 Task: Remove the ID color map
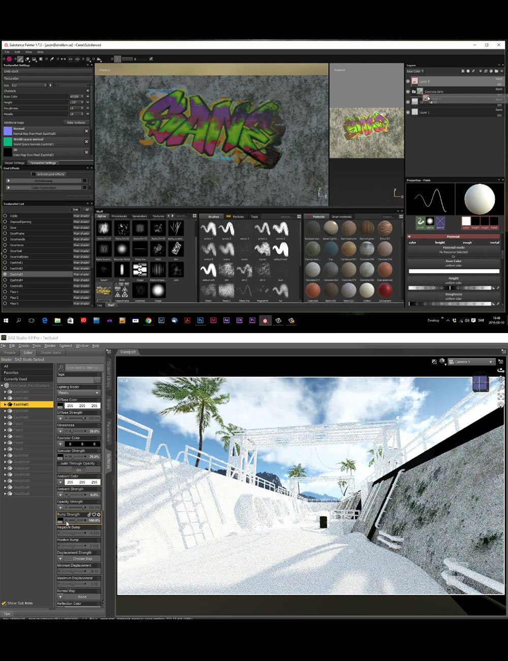click(86, 152)
